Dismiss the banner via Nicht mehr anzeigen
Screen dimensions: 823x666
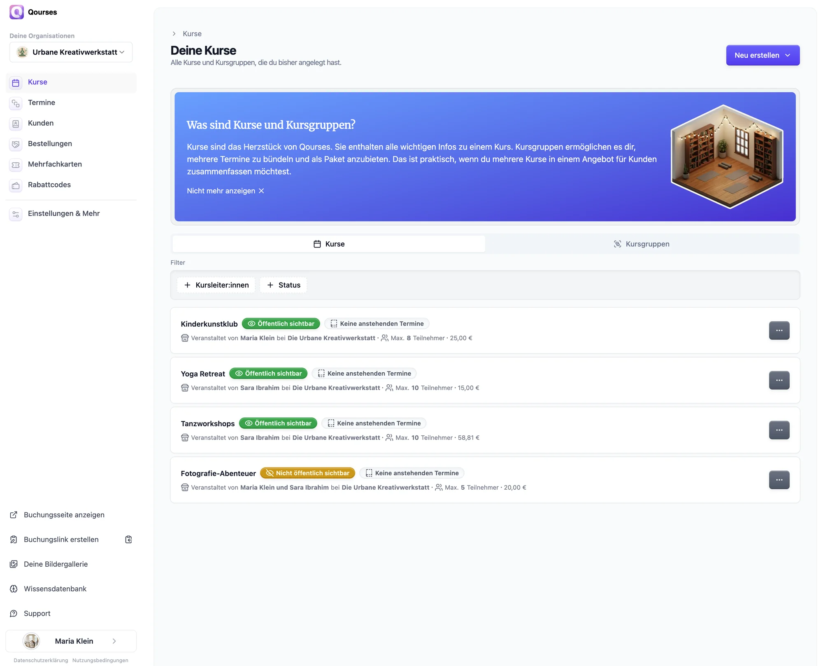click(221, 191)
